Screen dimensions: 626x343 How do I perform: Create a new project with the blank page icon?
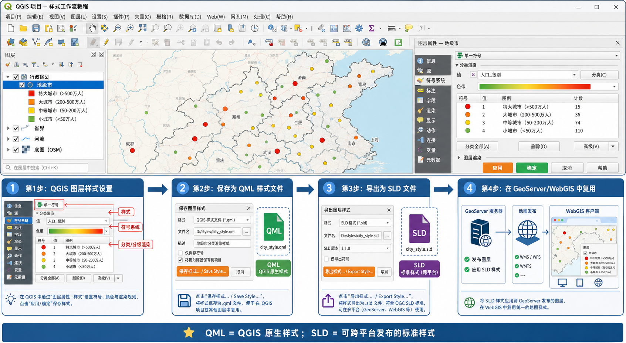pos(11,28)
